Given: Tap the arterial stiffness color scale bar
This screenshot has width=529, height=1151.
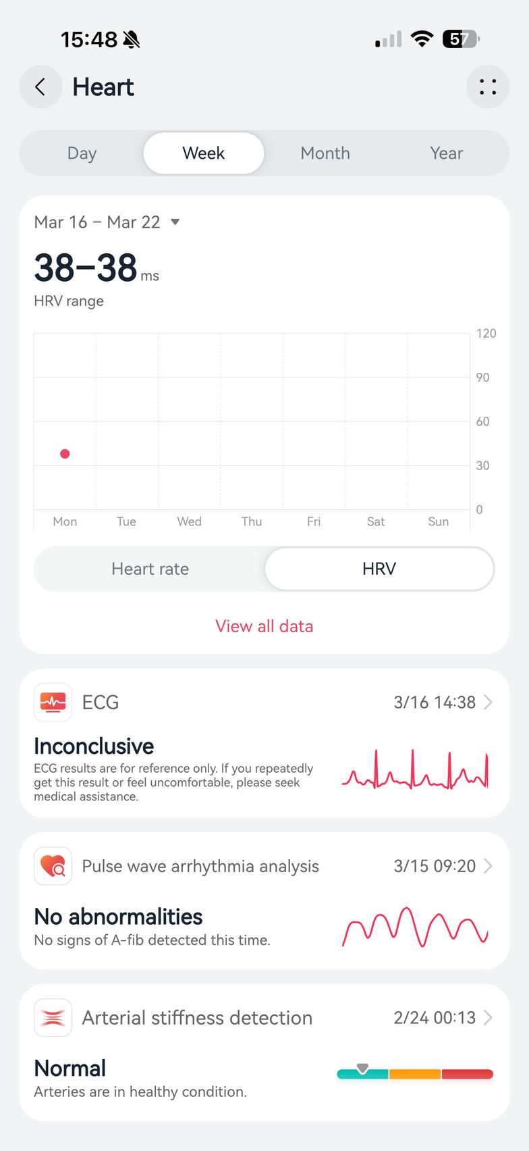Looking at the screenshot, I should click(x=415, y=1074).
